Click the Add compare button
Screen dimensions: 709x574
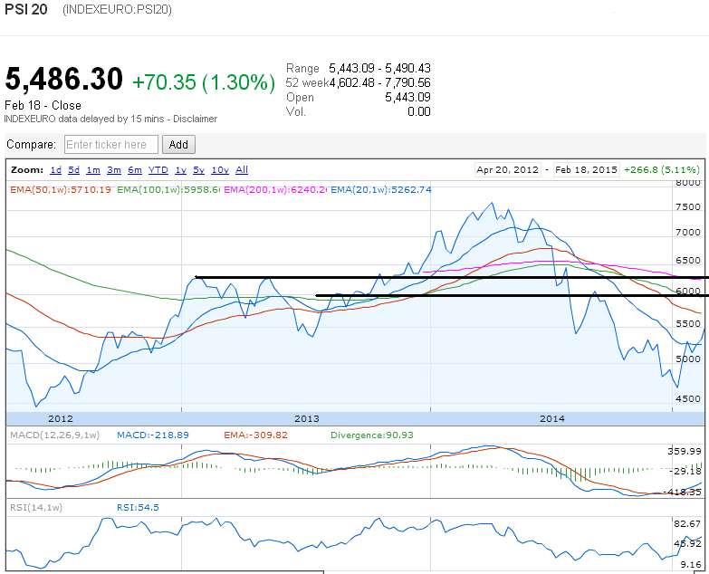[x=178, y=145]
